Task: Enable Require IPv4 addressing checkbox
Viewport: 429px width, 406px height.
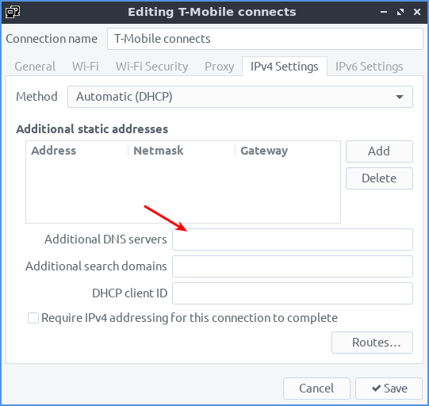Action: (33, 318)
